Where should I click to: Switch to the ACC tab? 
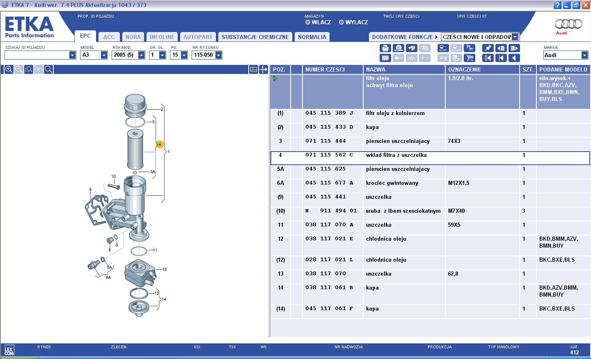tap(109, 37)
